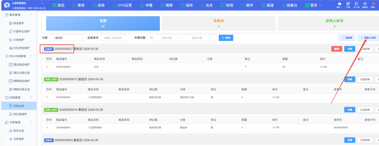Click 详情 for order 20260500027
This screenshot has width=379, height=146.
350,49
